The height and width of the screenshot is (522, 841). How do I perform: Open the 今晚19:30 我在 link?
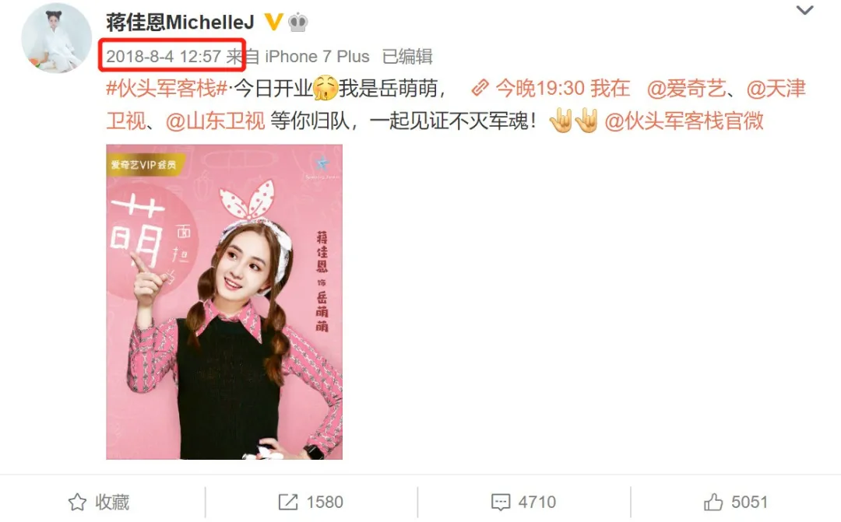[x=562, y=89]
